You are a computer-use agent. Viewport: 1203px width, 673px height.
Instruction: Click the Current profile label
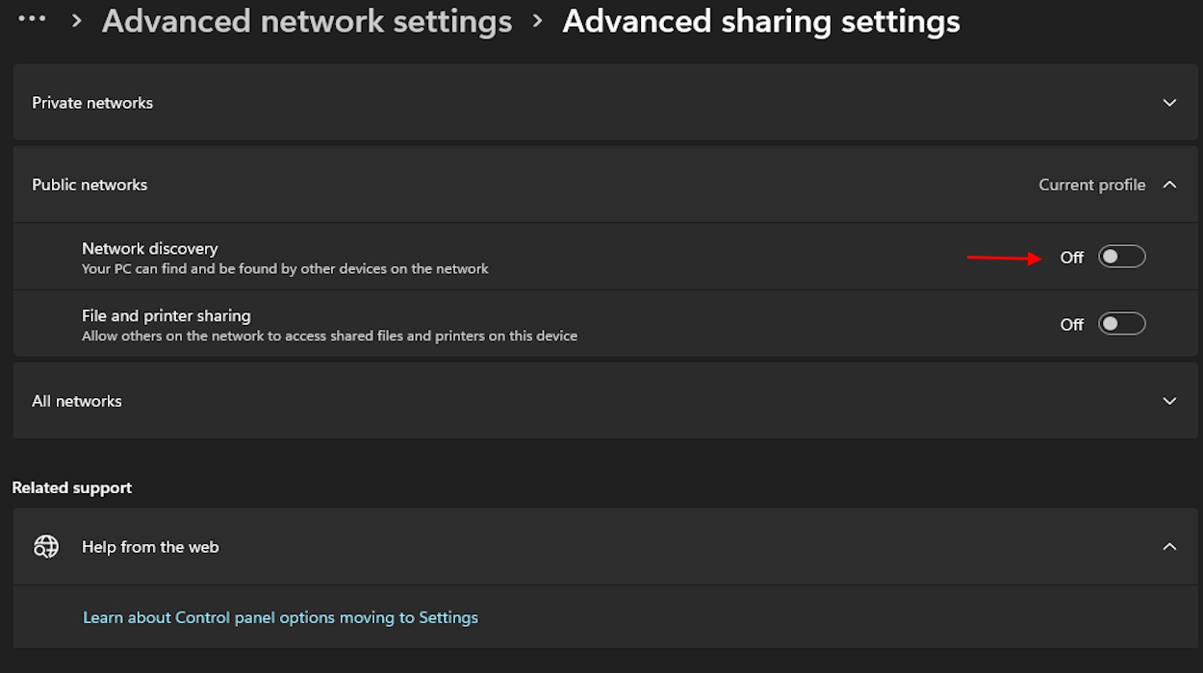1091,184
